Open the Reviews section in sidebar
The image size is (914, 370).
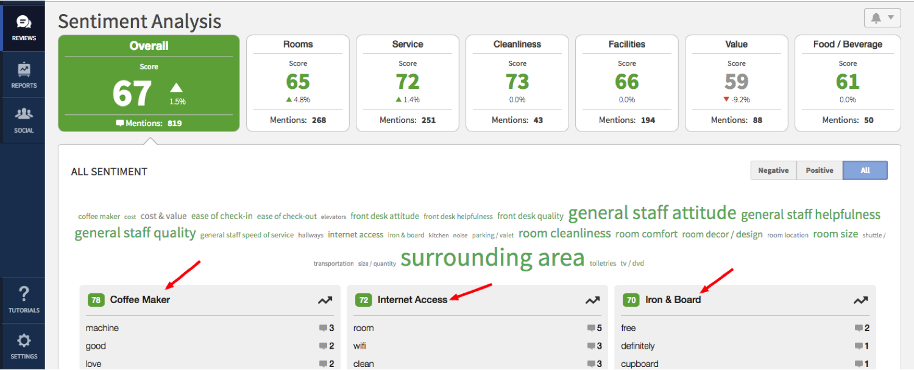(x=23, y=28)
